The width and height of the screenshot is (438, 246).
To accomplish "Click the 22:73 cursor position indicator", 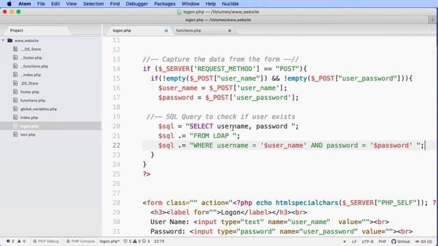I will point(159,241).
